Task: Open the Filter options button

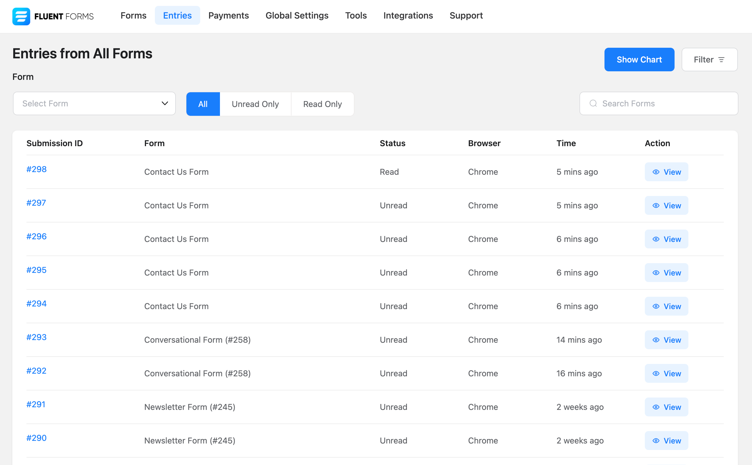Action: tap(709, 60)
